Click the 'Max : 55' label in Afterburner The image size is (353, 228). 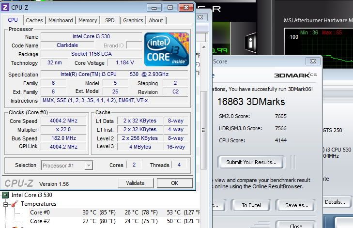click(x=332, y=32)
